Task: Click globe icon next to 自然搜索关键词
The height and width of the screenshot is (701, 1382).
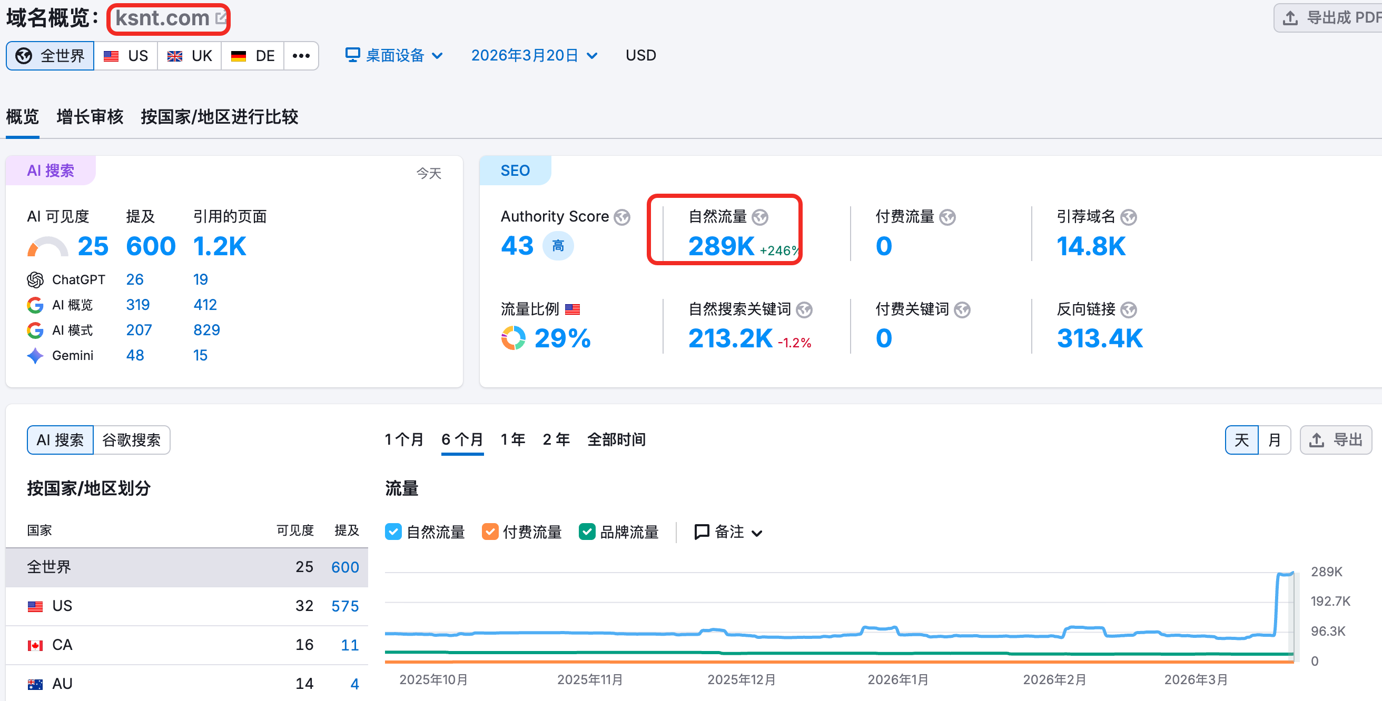Action: click(804, 309)
